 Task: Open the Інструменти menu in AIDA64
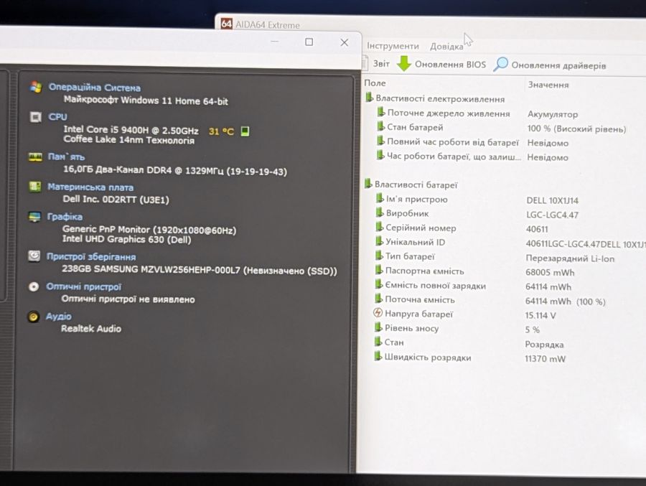[x=393, y=46]
